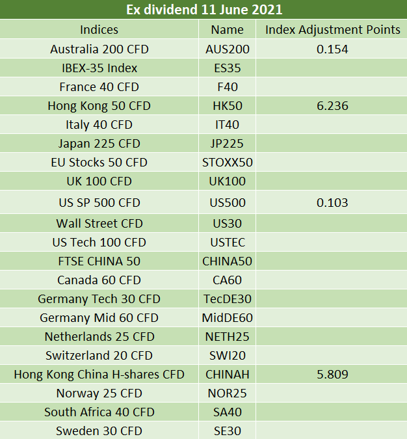
Task: Select the 'US SP 500 CFD' cell
Action: [x=99, y=202]
